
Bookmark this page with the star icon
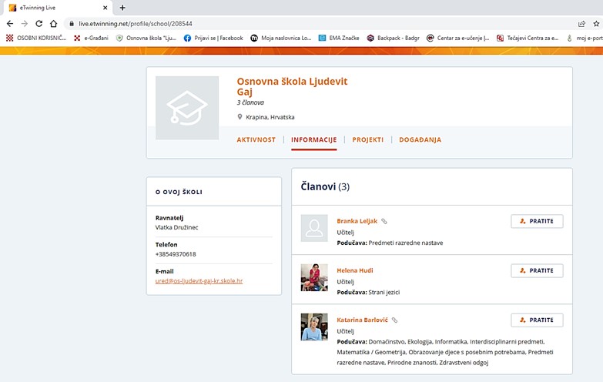point(597,23)
